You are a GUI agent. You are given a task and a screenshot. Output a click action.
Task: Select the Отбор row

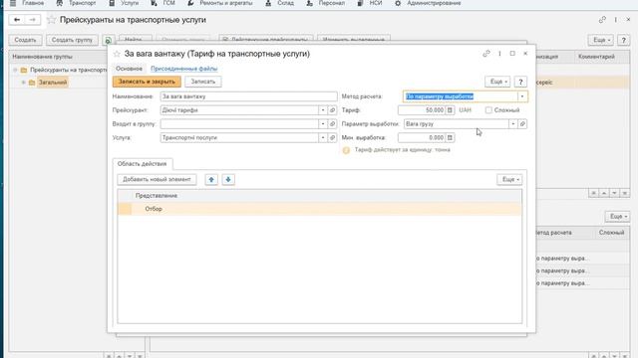tap(319, 209)
